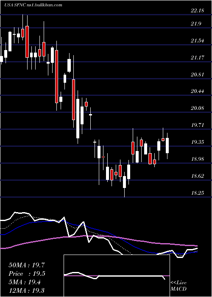Click the 20.81 price axis label
The height and width of the screenshot is (297, 212).
(198, 74)
